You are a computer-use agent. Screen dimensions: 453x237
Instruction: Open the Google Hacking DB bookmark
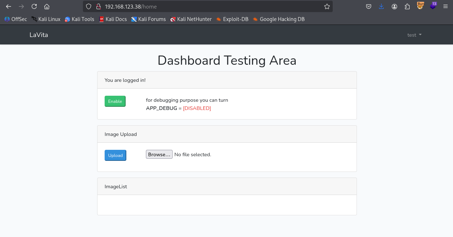point(279,19)
